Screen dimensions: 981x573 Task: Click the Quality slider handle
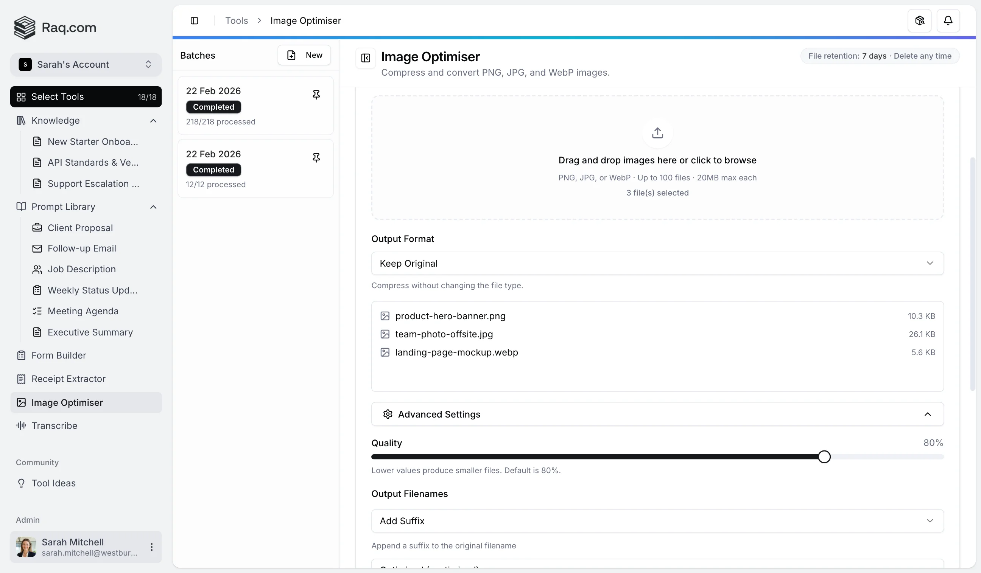(x=824, y=457)
